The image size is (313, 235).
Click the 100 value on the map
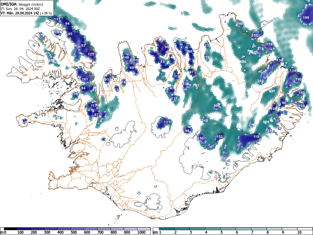click(x=136, y=60)
